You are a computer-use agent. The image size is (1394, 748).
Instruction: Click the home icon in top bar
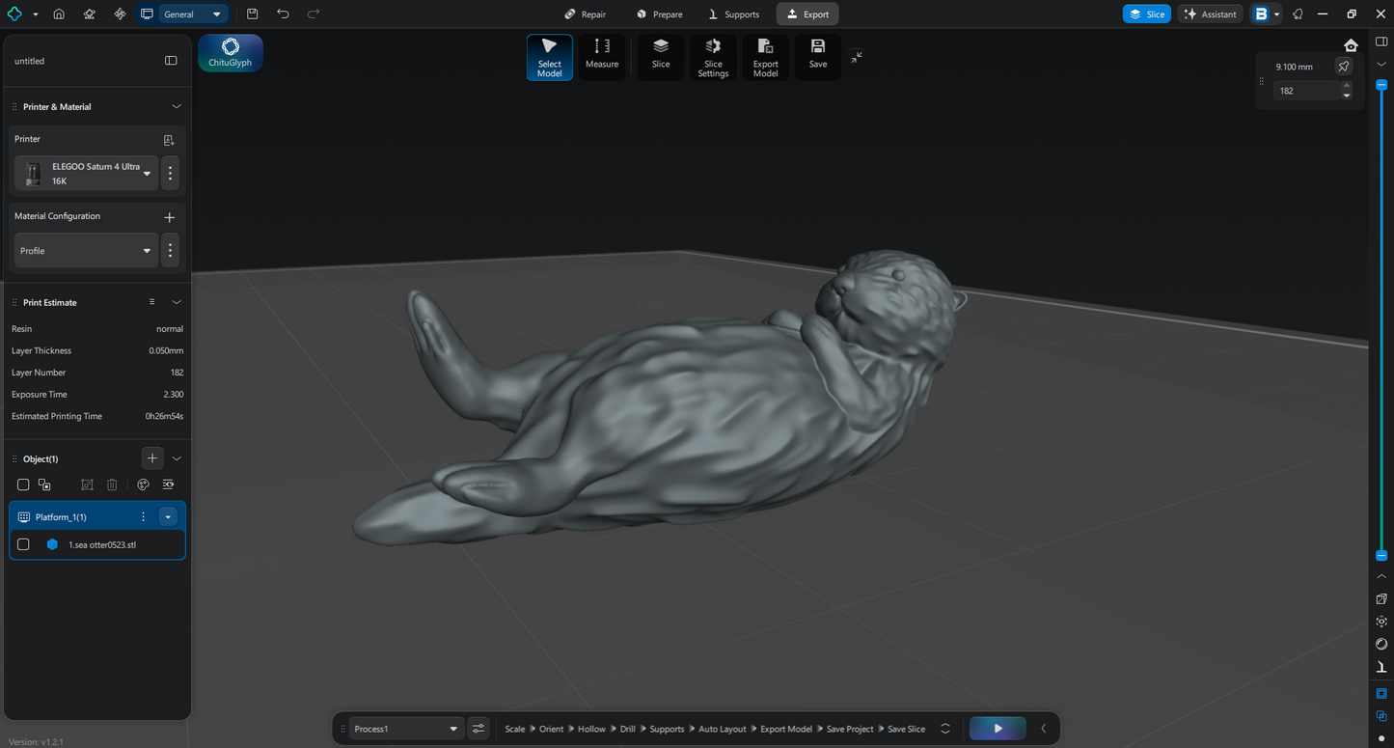click(x=59, y=14)
